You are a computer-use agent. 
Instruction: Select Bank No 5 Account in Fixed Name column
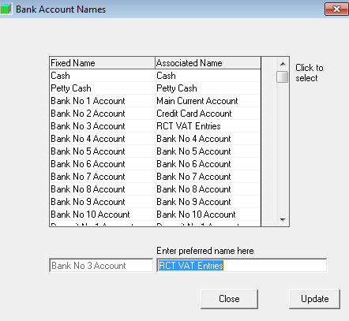pos(102,151)
